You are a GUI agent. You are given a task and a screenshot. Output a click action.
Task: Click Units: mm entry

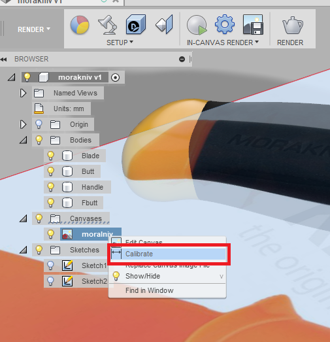69,109
